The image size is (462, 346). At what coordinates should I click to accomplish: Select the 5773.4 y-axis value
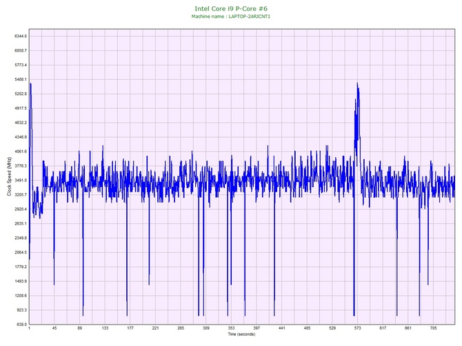coord(21,65)
